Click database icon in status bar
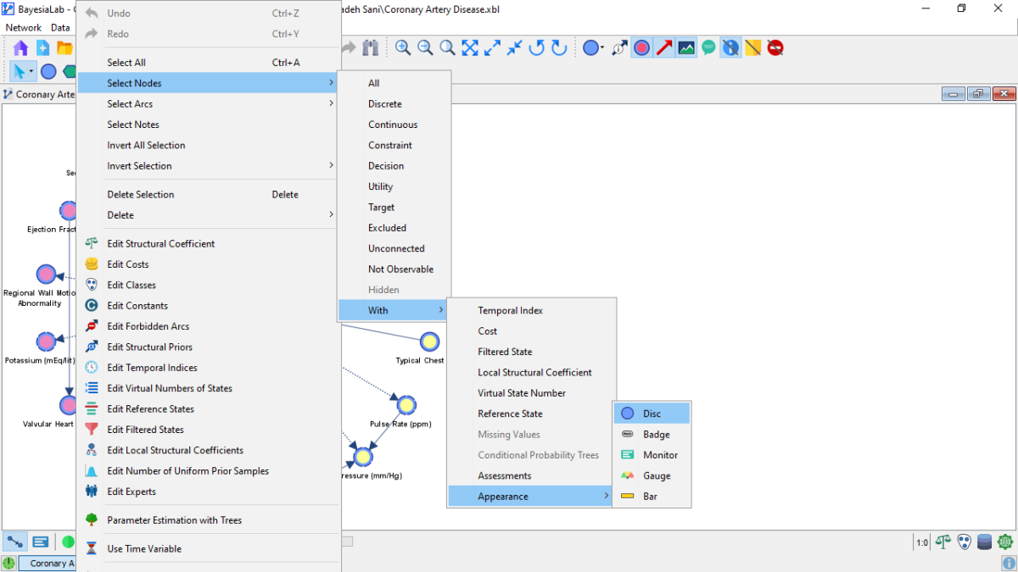The width and height of the screenshot is (1018, 572). pyautogui.click(x=985, y=541)
